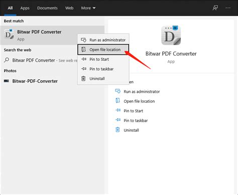Click Pin to taskbar in right details pane
This screenshot has height=195, width=238.
pos(136,121)
